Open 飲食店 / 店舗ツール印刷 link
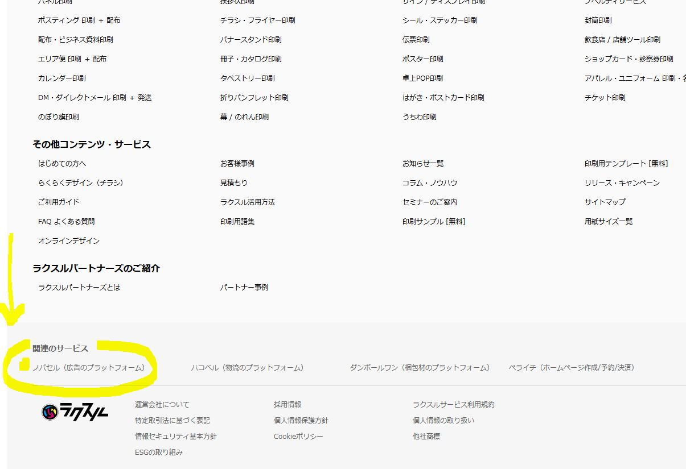 (622, 40)
